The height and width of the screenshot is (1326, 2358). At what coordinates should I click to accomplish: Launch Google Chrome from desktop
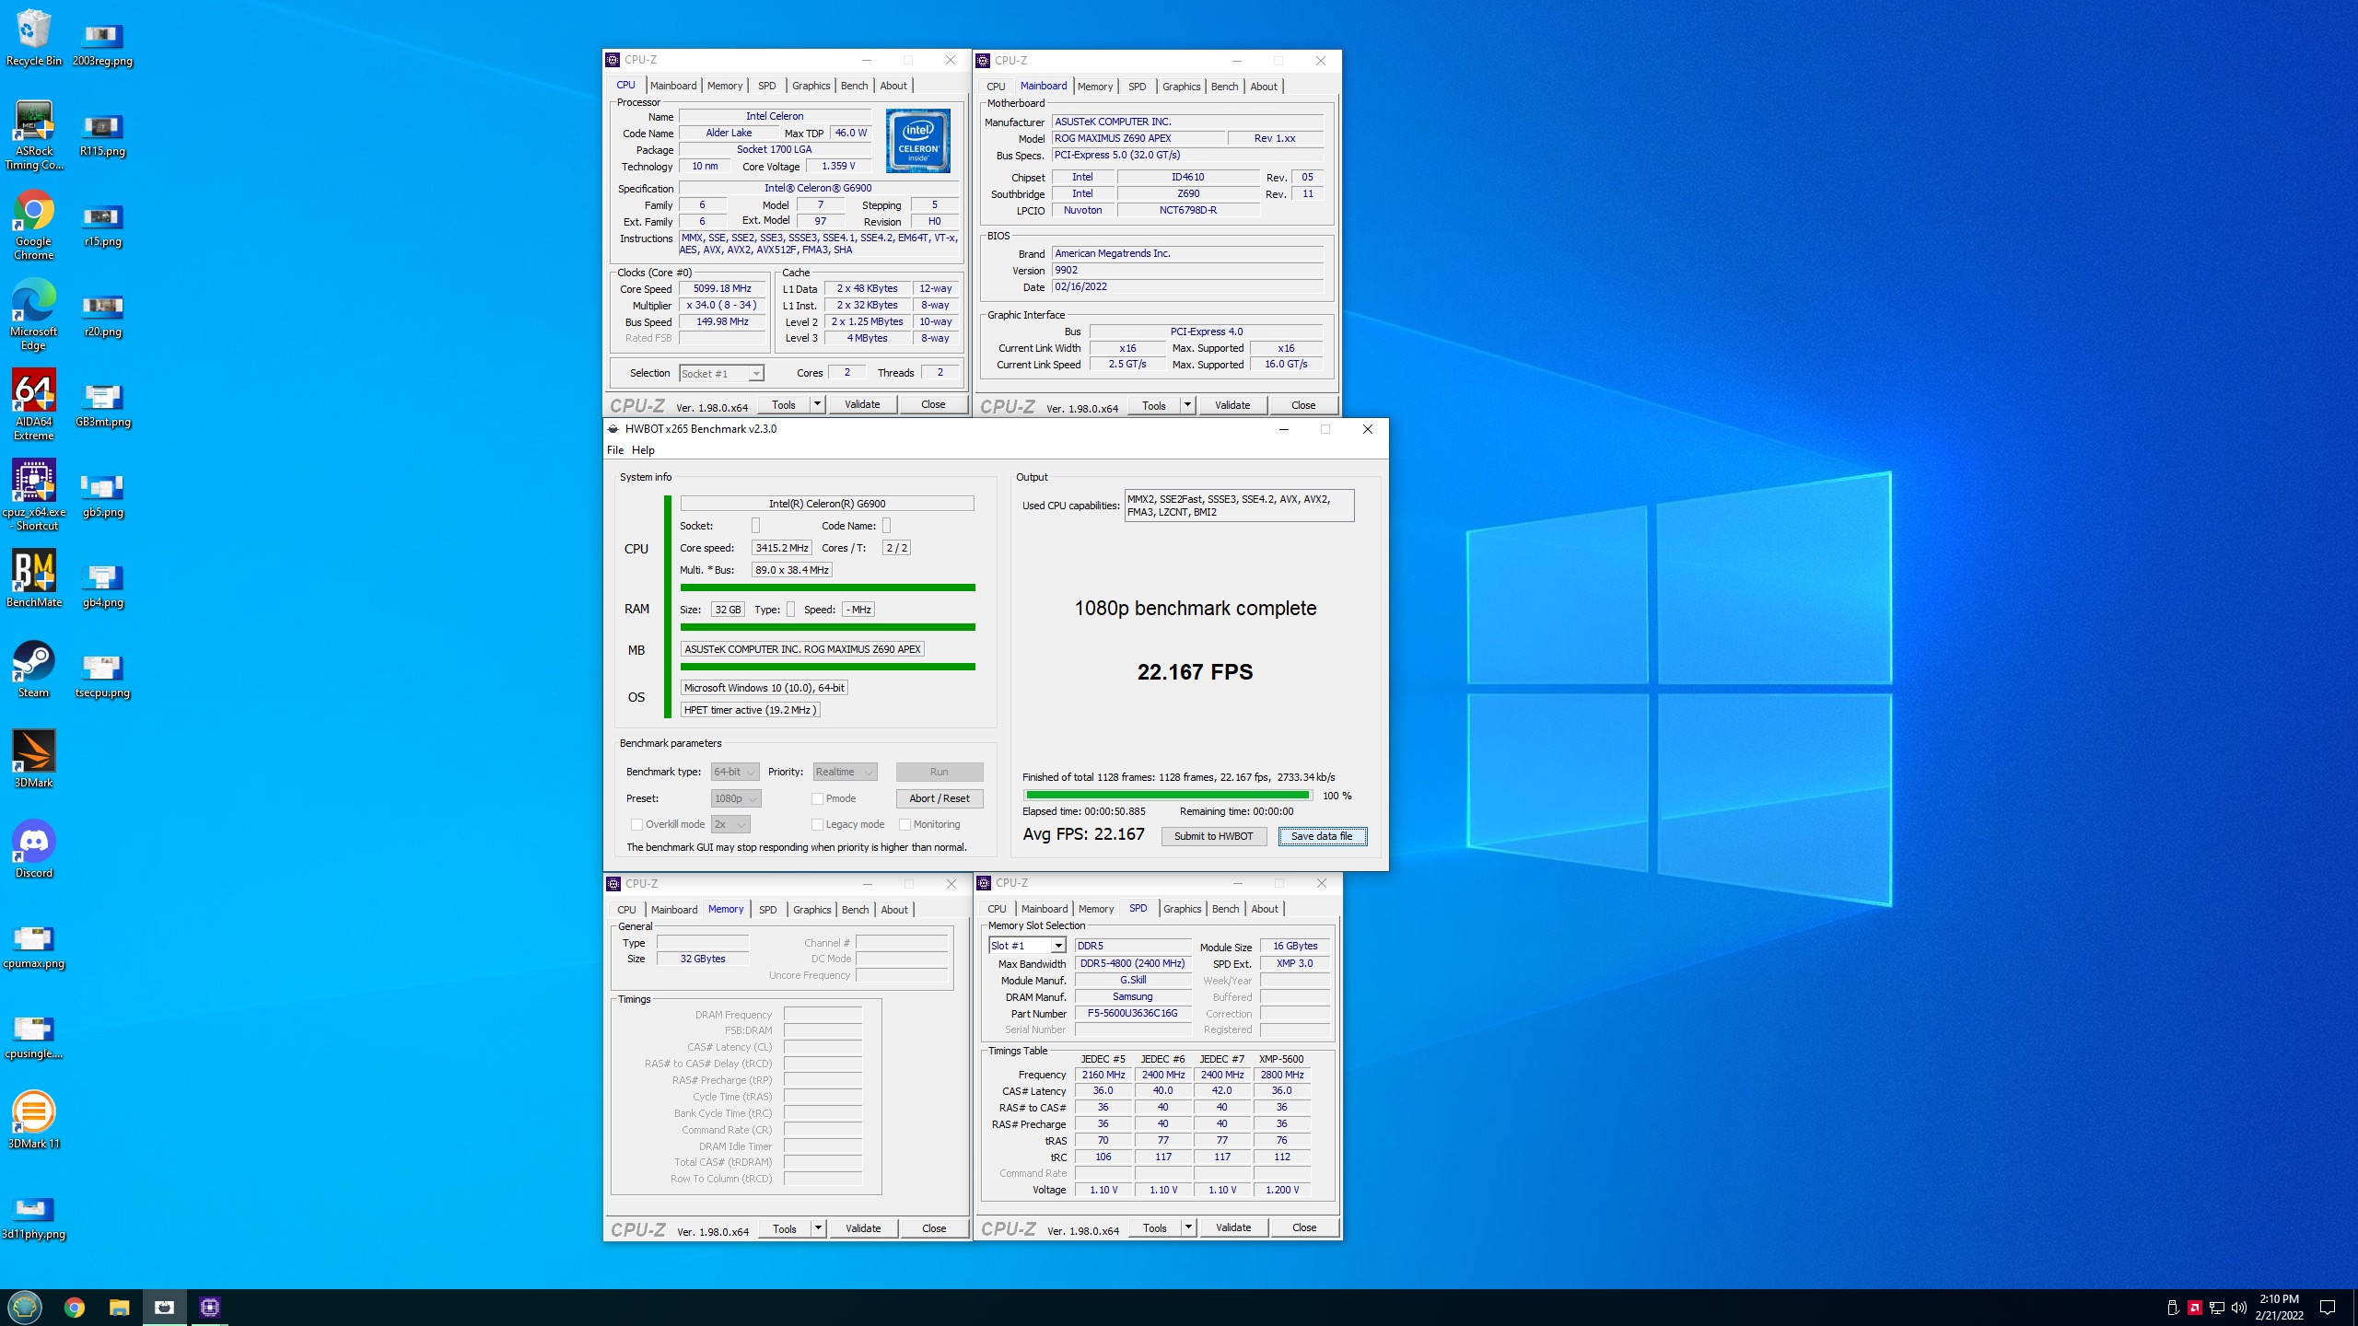tap(34, 226)
